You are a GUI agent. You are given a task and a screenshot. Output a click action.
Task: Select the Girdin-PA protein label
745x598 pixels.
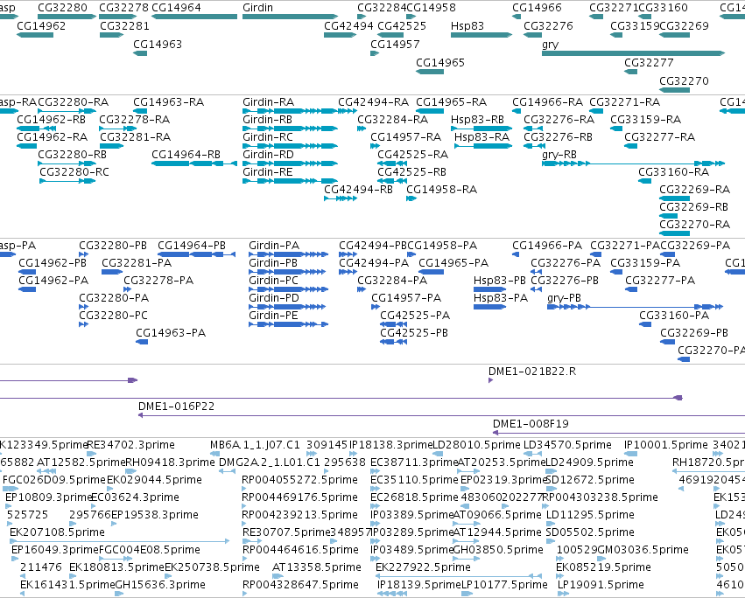(x=274, y=246)
